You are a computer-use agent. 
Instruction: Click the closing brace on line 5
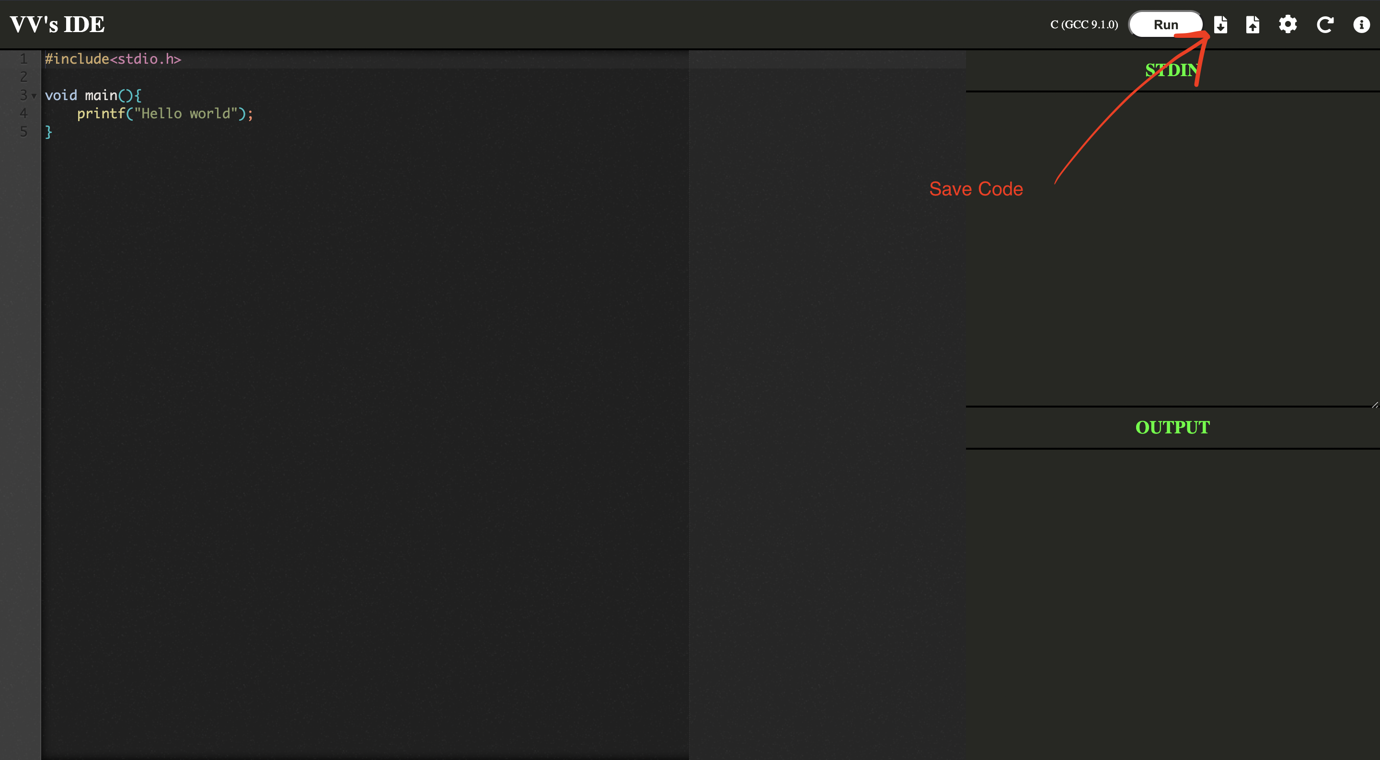(x=48, y=132)
